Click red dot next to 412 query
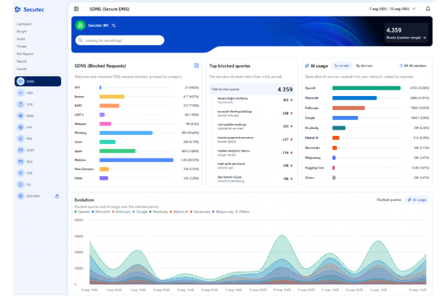The image size is (446, 297). (292, 100)
